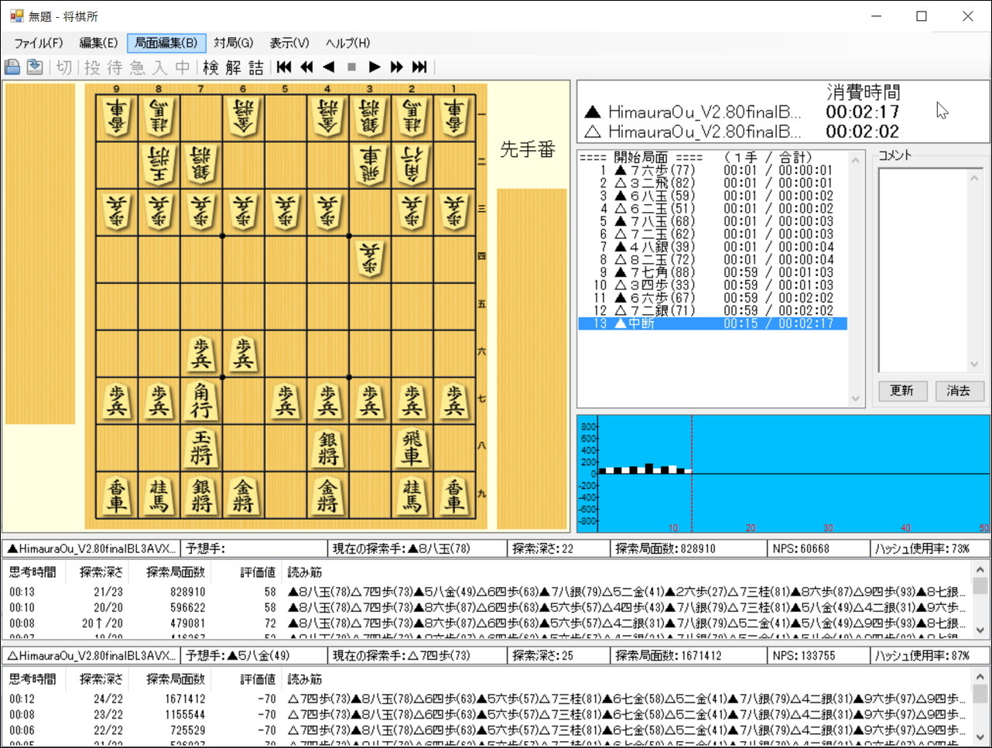Click the export/send kifu icon
Image resolution: width=992 pixels, height=748 pixels.
(x=34, y=67)
